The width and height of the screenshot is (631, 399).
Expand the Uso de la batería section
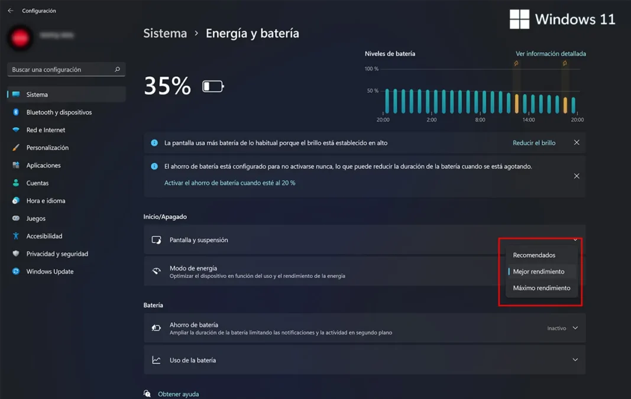574,359
